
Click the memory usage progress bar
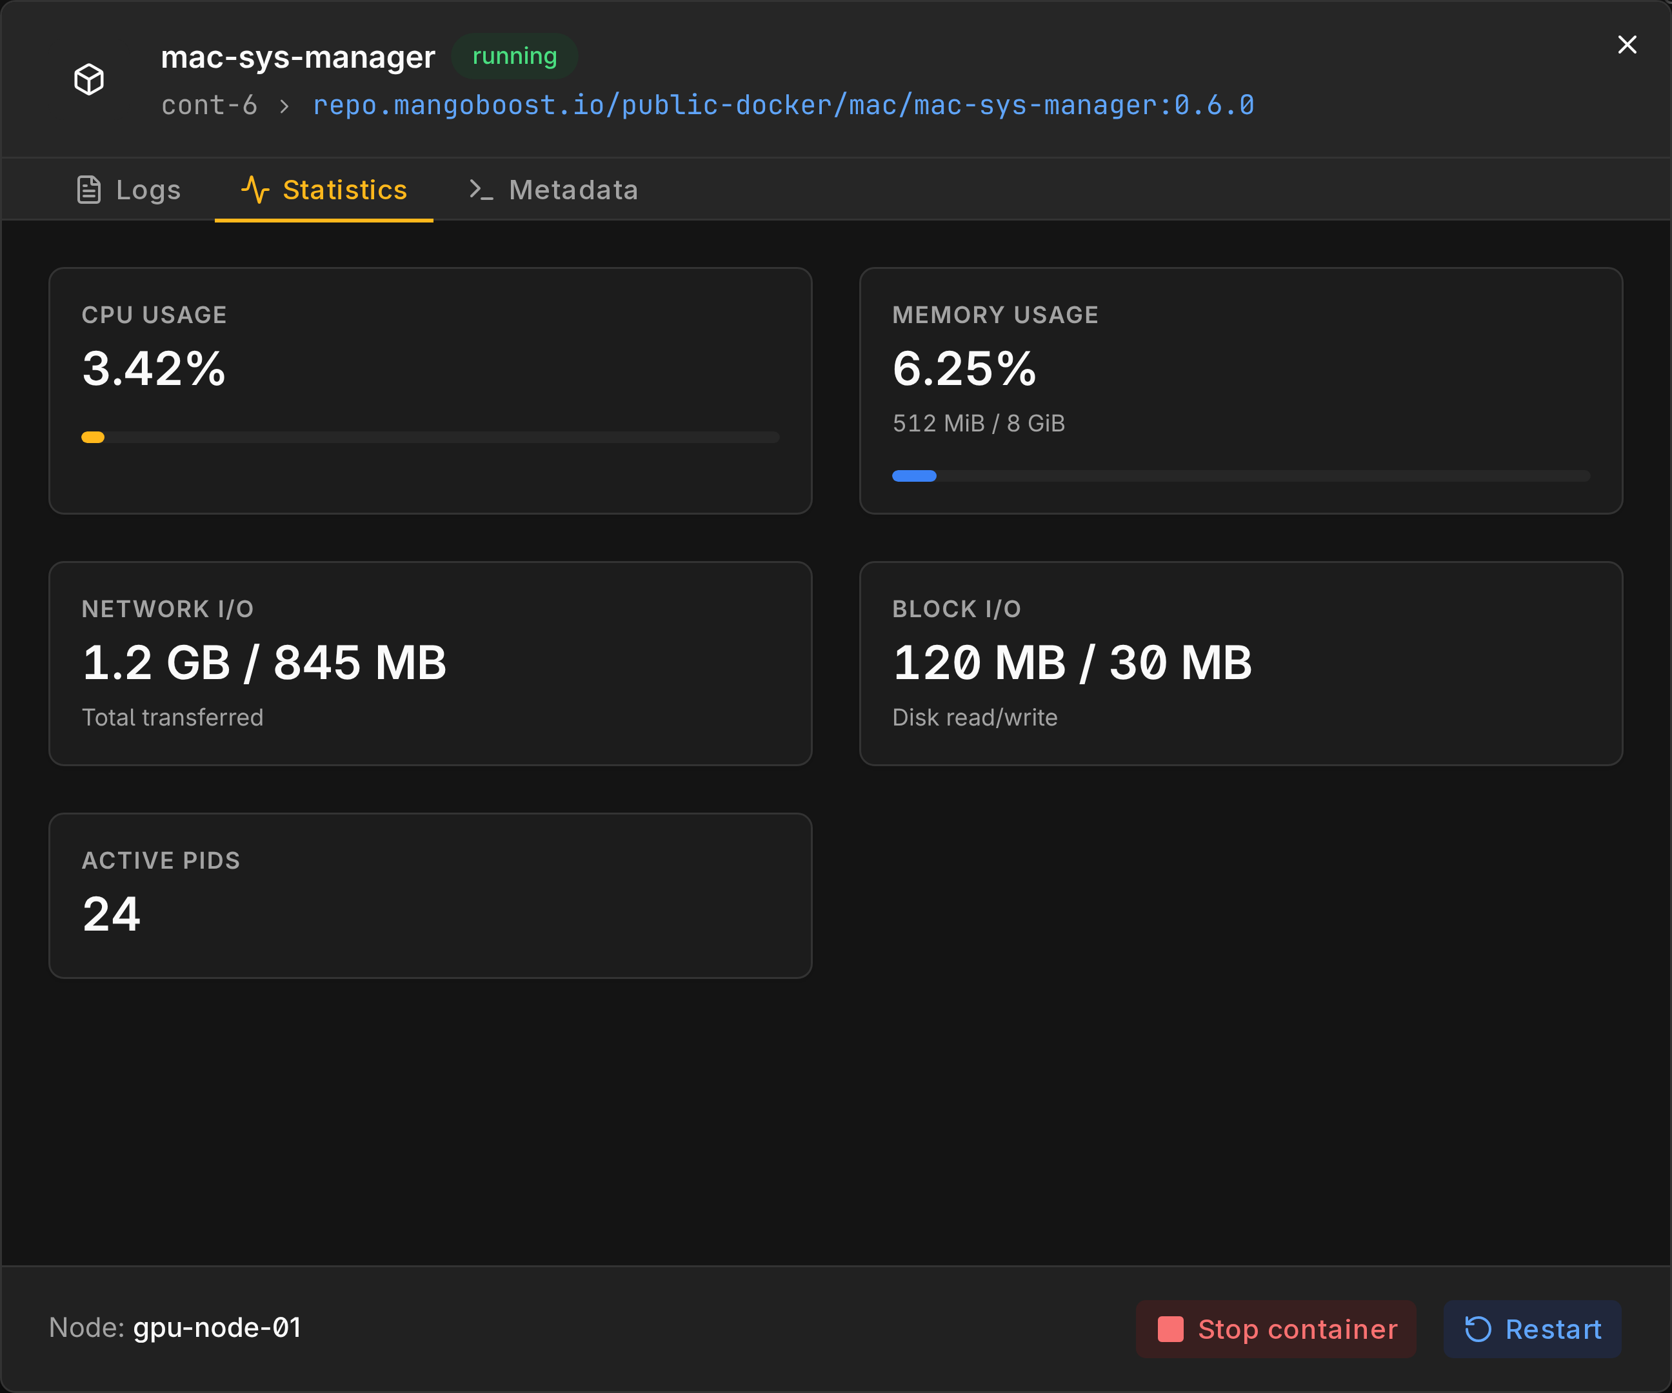pyautogui.click(x=1241, y=476)
